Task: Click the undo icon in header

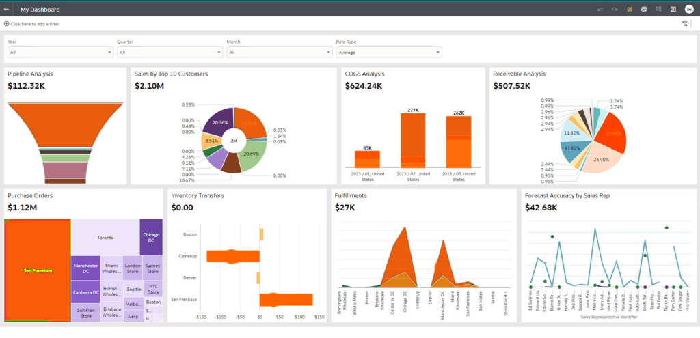Action: (x=600, y=10)
